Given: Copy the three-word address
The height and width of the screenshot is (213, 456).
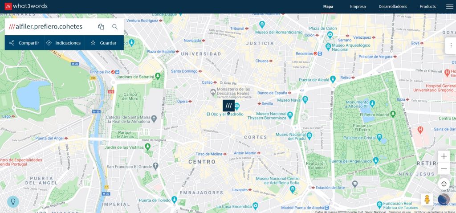Looking at the screenshot, I should tap(101, 27).
